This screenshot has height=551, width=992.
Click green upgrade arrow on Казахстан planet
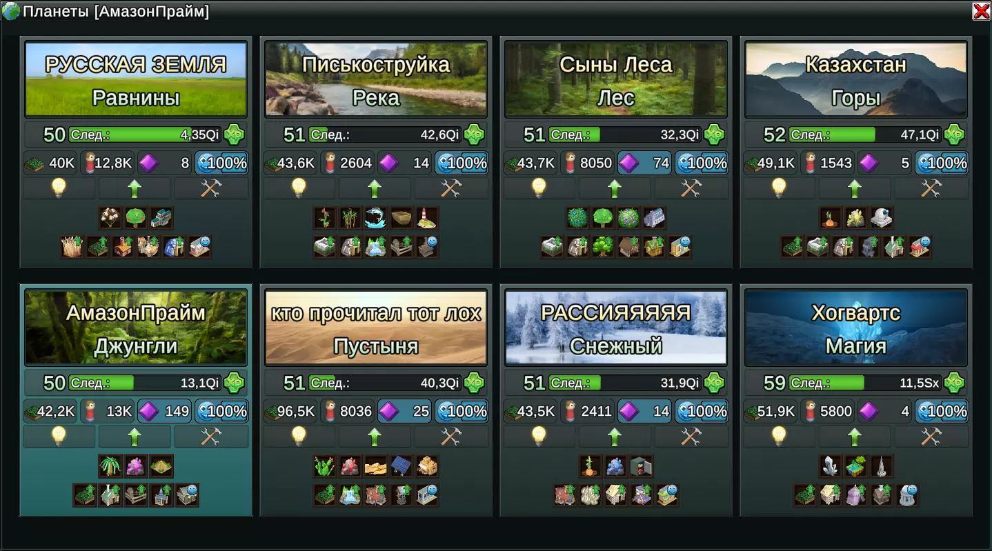(x=855, y=188)
